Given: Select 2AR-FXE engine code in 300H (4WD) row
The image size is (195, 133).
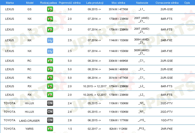Looking at the screenshot, I should click(x=167, y=40).
